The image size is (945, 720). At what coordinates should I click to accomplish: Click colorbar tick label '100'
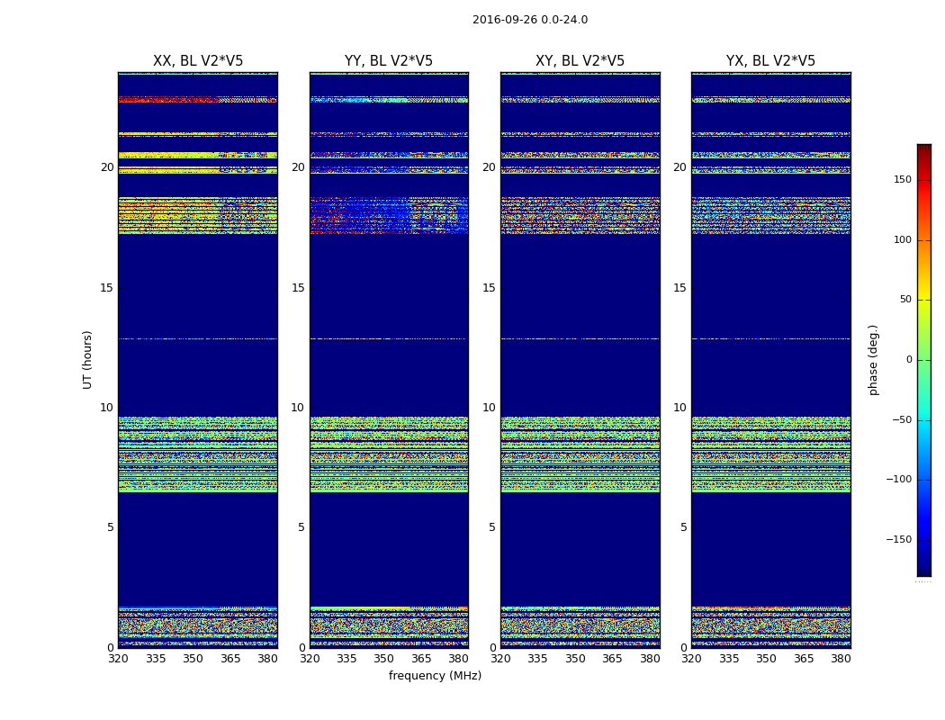[x=903, y=239]
